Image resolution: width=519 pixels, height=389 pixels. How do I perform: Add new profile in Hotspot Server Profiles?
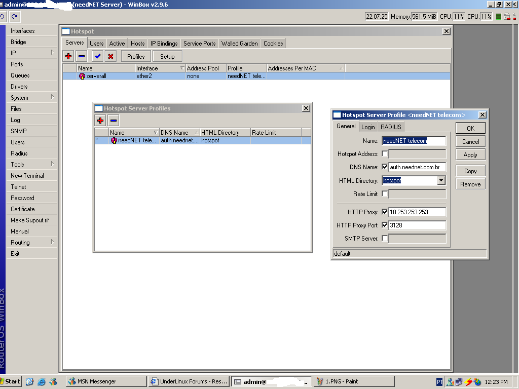pyautogui.click(x=100, y=121)
